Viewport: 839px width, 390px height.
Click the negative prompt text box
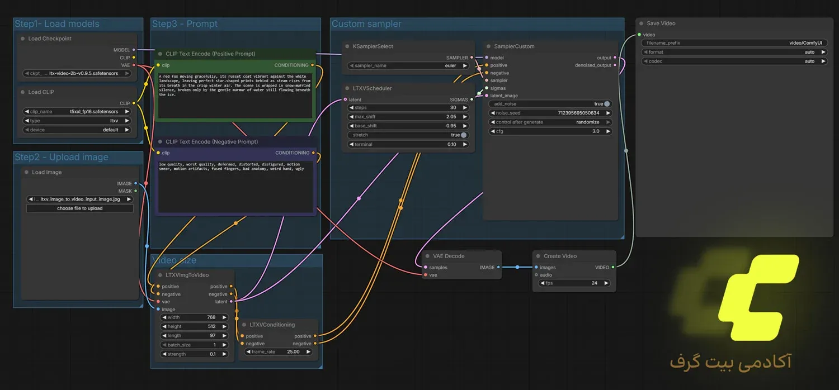pos(234,186)
